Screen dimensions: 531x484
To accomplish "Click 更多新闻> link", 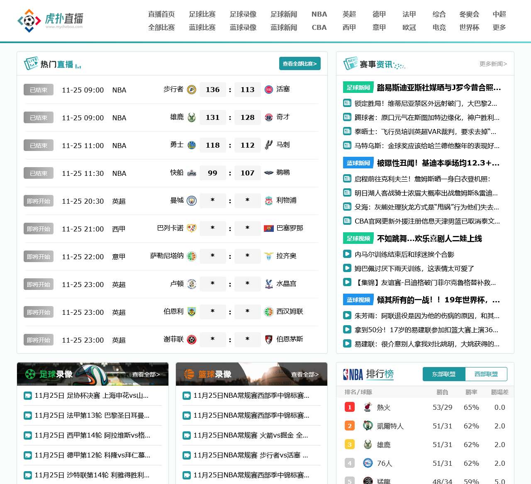I will (x=493, y=64).
